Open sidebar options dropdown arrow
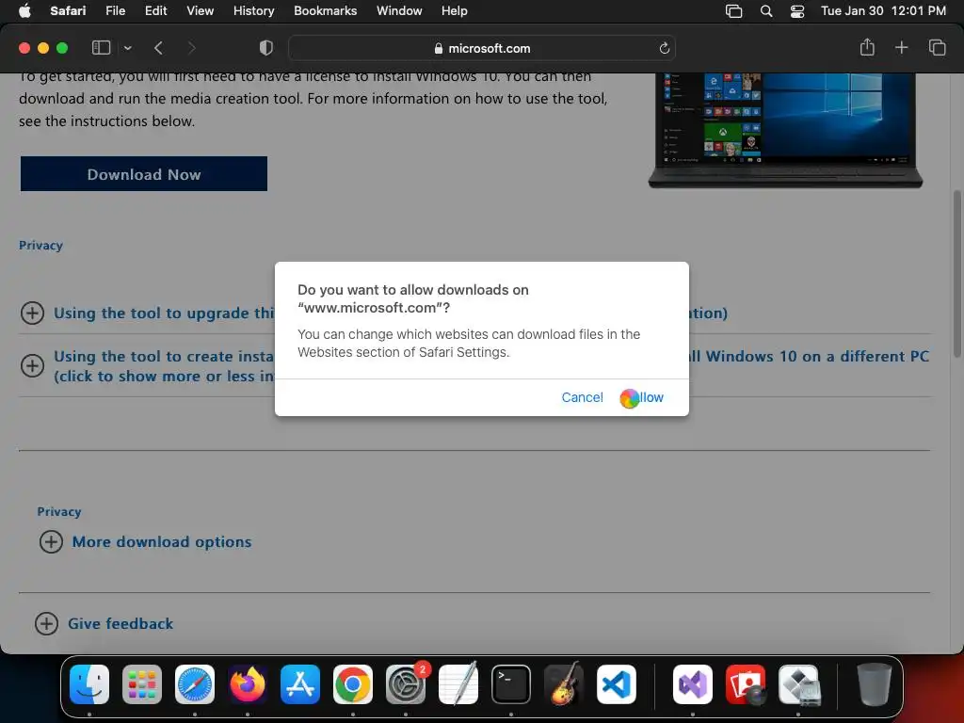 (127, 48)
